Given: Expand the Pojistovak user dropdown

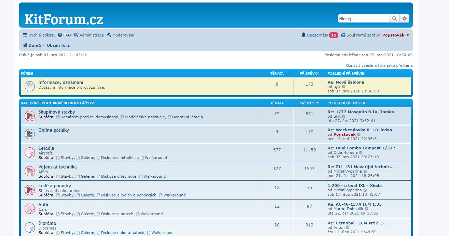Looking at the screenshot, I should (x=396, y=35).
